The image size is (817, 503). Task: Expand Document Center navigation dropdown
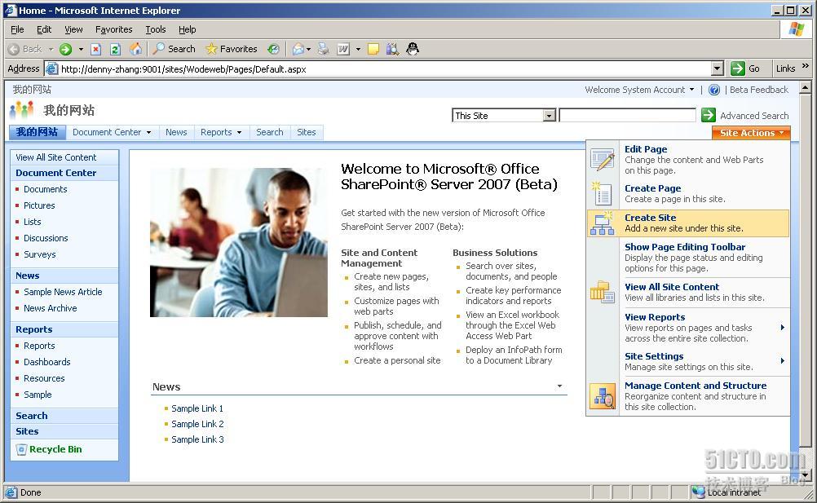click(148, 132)
